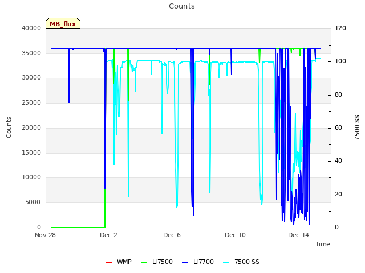Click the 20 right axis value

pos(338,194)
